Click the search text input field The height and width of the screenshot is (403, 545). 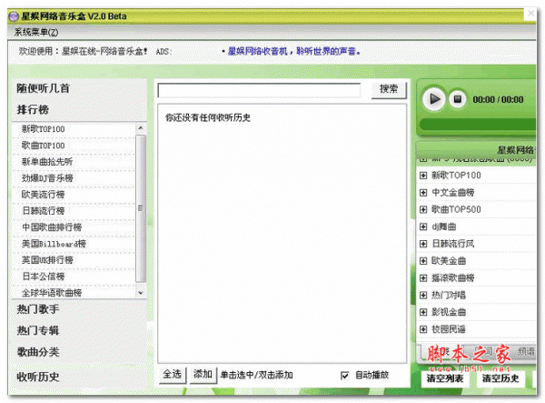click(259, 90)
